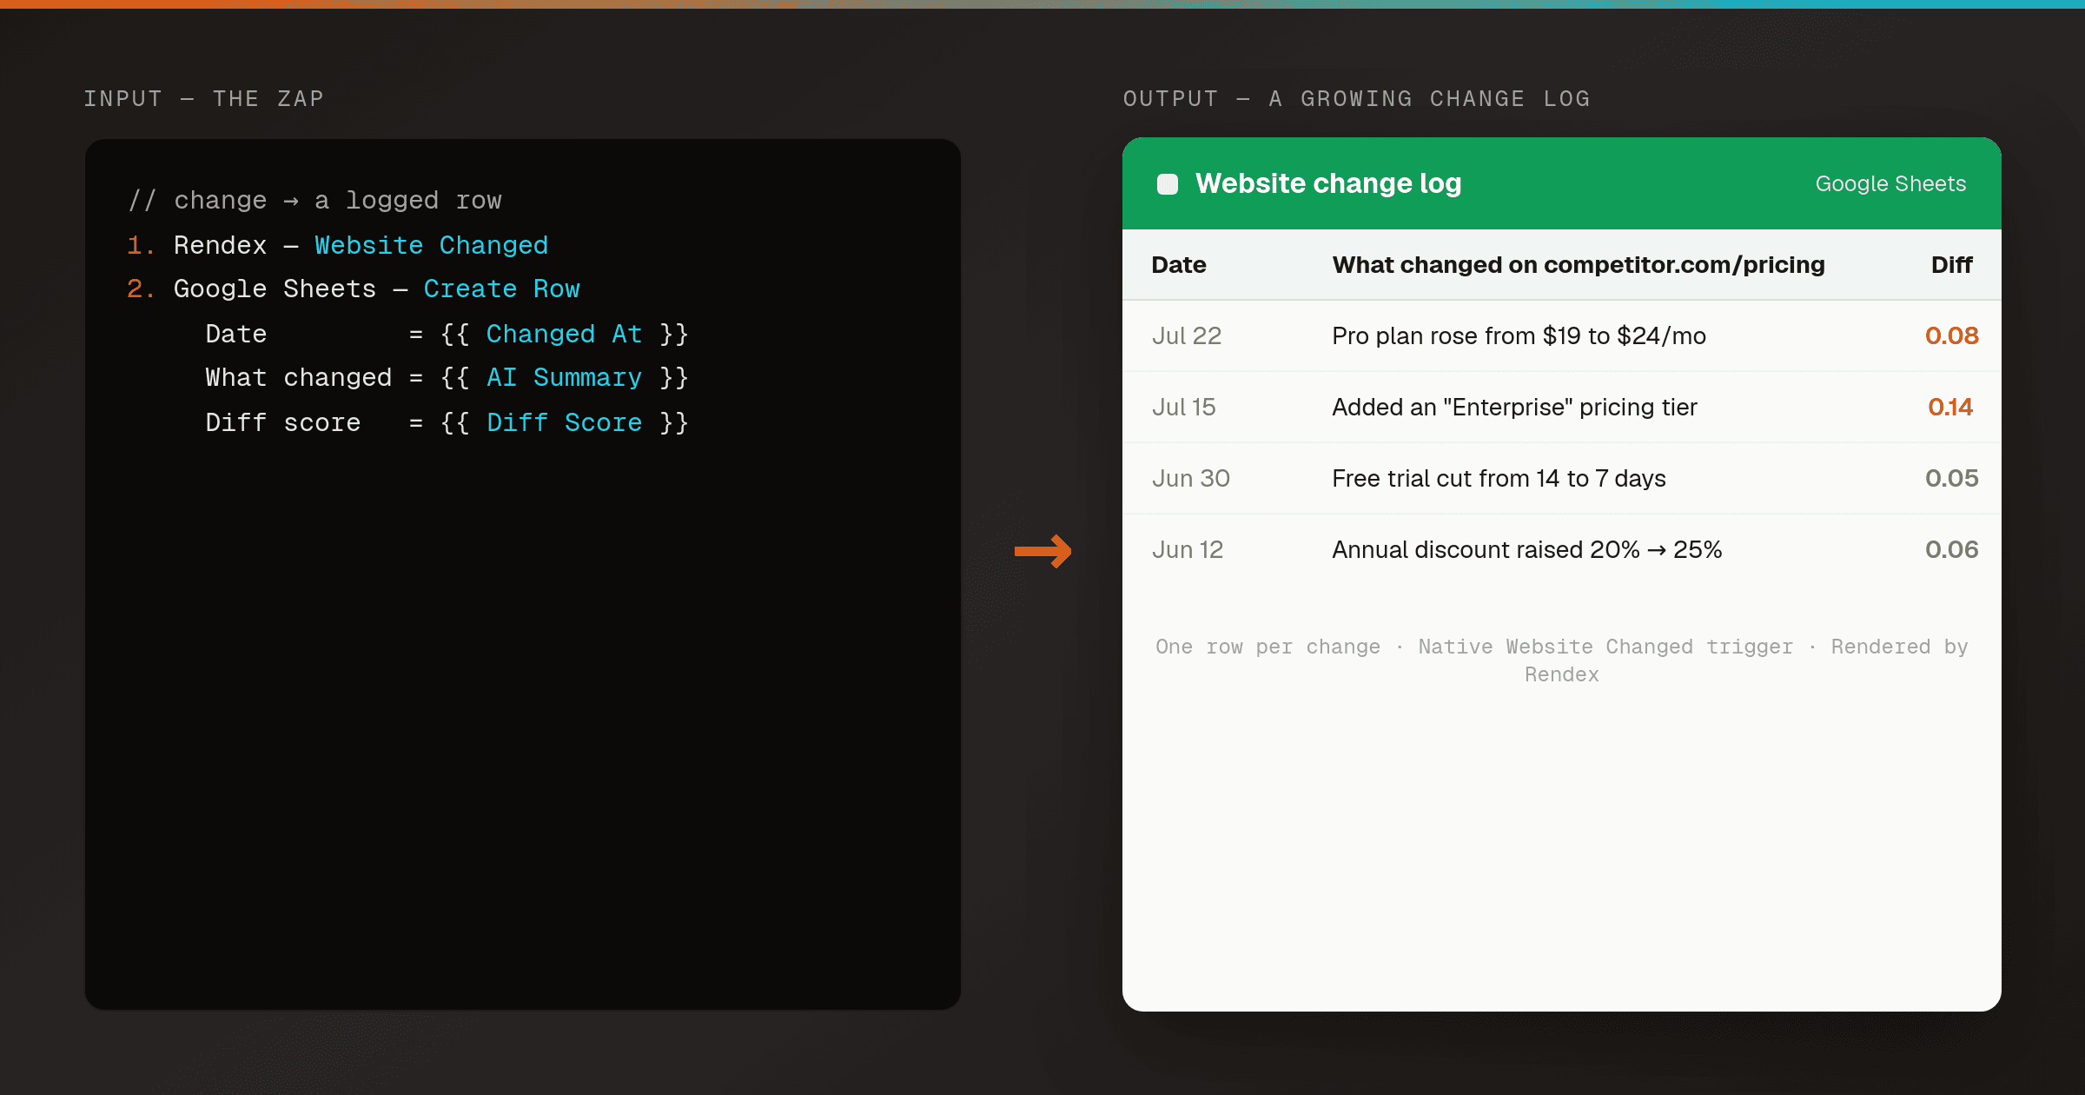Select the Diff column header in the table
This screenshot has height=1095, width=2085.
(1951, 265)
